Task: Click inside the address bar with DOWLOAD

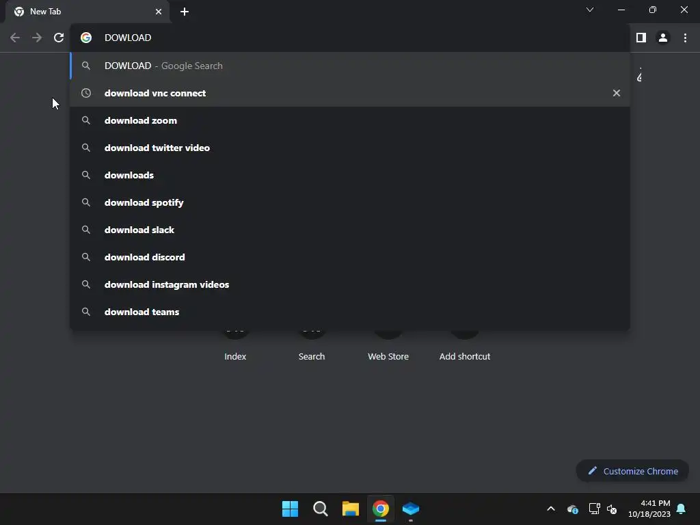Action: 350,38
